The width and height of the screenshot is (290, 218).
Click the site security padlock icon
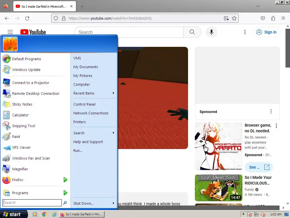(64, 18)
